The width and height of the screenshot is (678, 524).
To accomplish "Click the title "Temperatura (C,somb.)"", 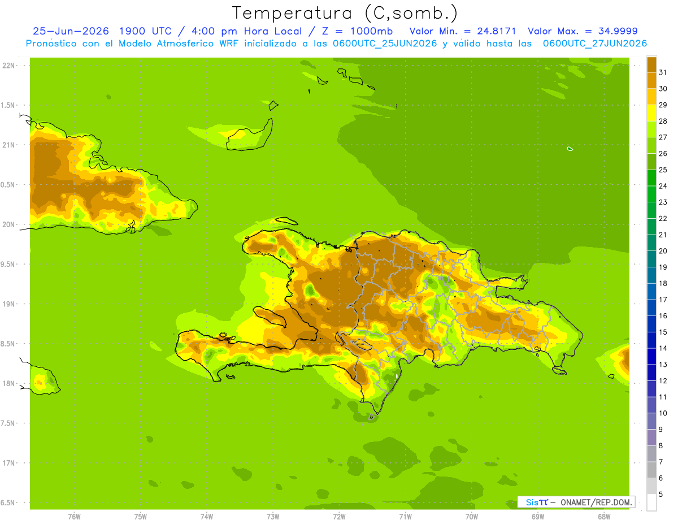I will pyautogui.click(x=345, y=13).
